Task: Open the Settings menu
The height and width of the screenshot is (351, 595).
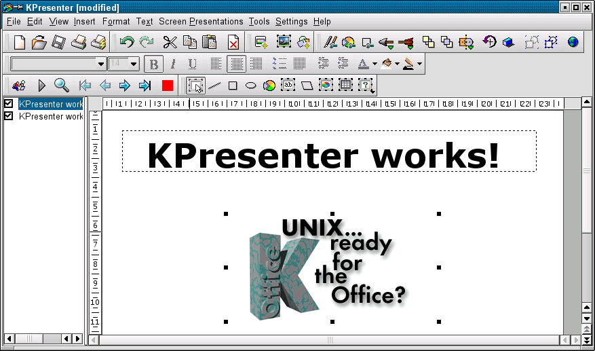Action: (x=292, y=22)
